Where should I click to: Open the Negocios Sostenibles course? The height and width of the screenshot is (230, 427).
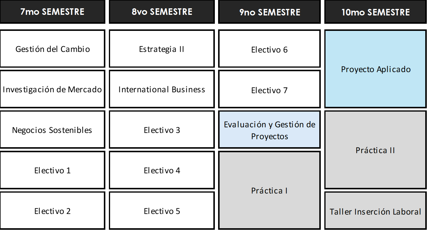53,130
